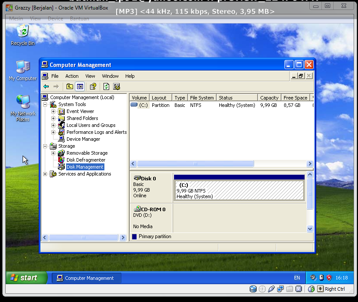
Task: Sort by the Volume column header
Action: tap(140, 98)
